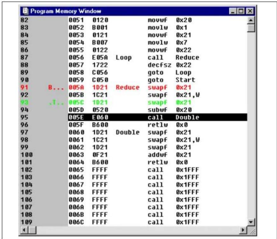Click address 0069 on line 106

tap(76, 200)
